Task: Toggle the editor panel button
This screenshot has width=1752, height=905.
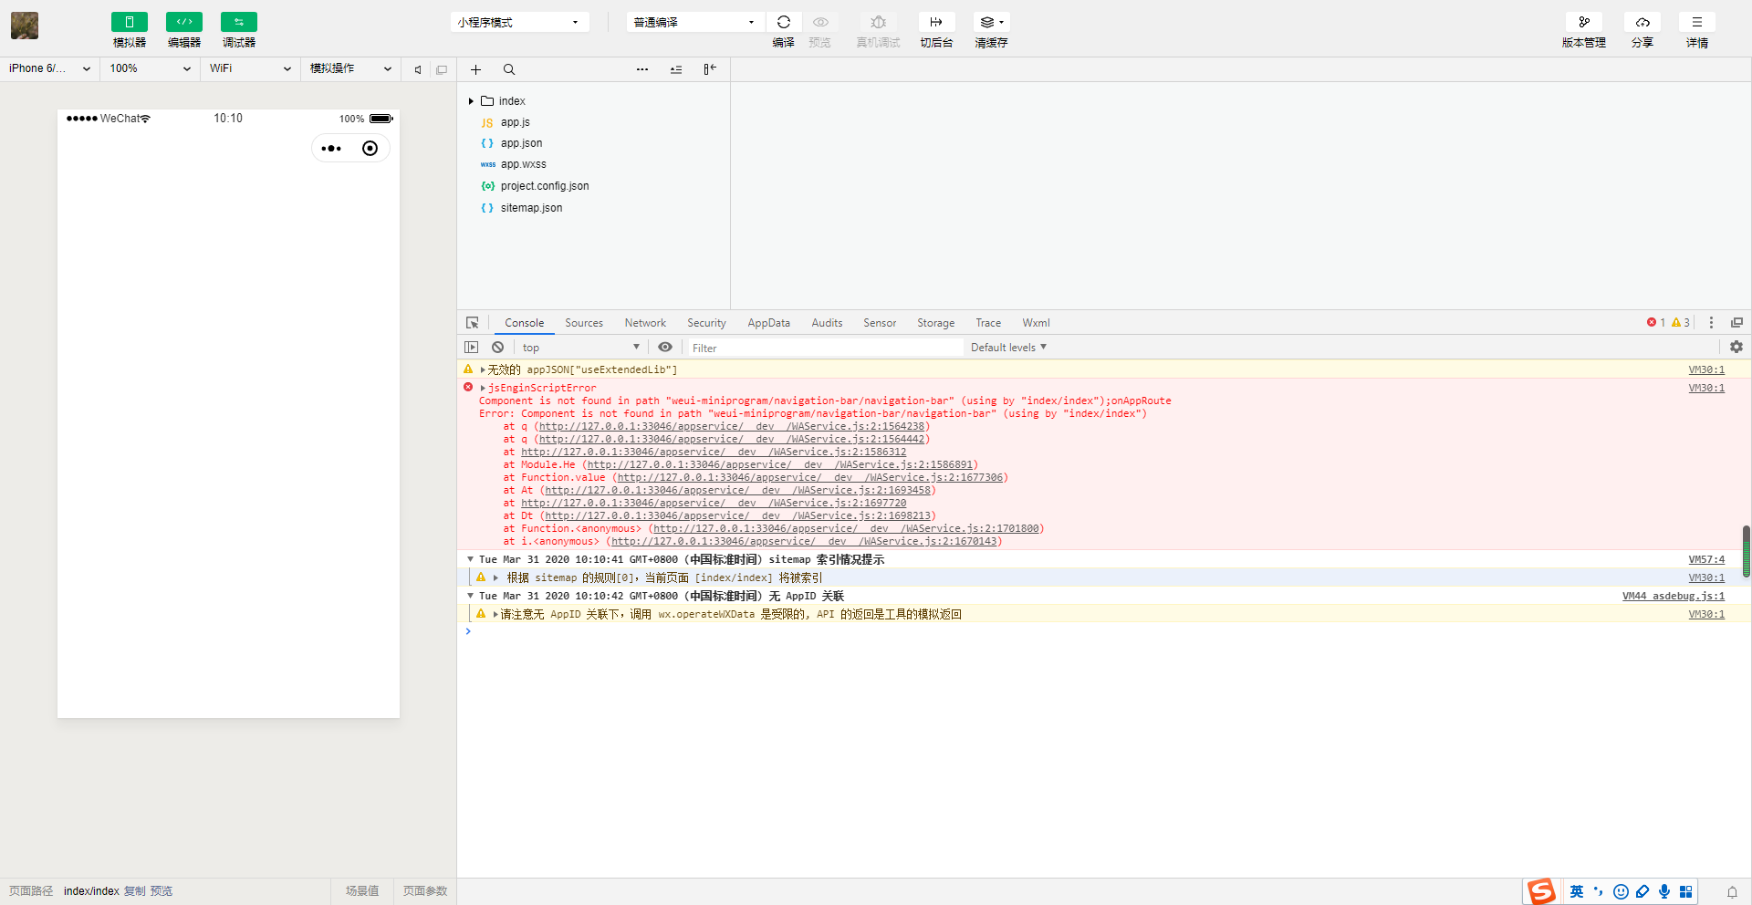Action: point(183,22)
